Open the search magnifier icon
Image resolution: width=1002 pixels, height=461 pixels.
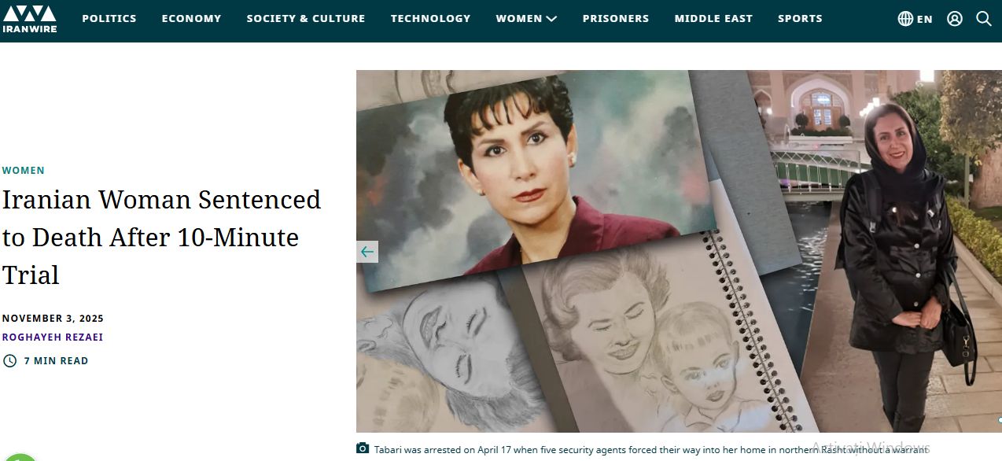point(984,18)
